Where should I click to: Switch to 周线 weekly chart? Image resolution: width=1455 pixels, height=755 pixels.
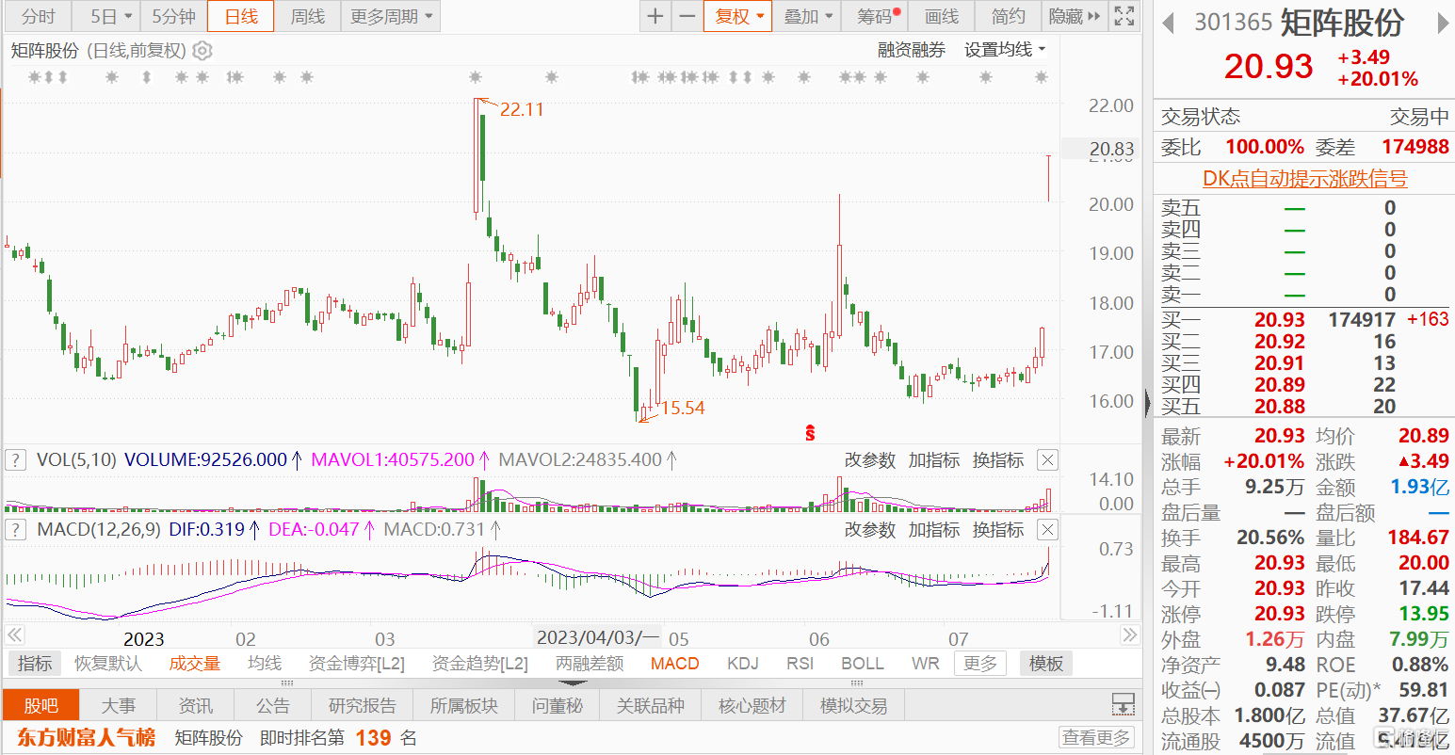[308, 16]
